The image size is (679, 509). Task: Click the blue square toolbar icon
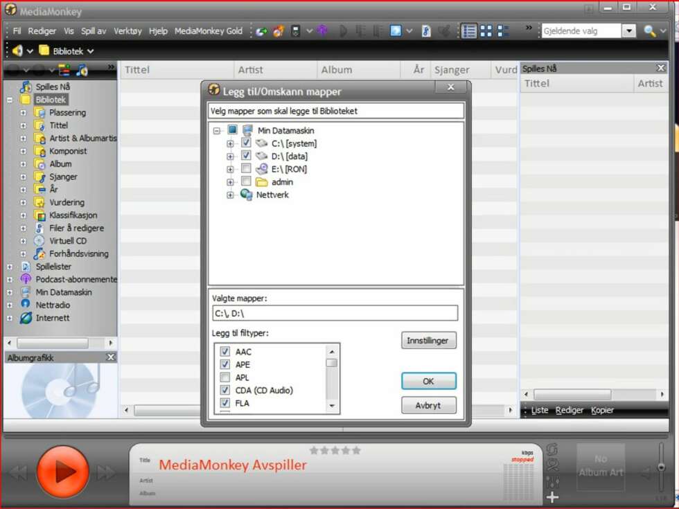[396, 30]
